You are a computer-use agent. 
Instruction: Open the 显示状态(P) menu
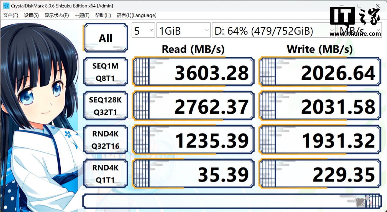[56, 15]
